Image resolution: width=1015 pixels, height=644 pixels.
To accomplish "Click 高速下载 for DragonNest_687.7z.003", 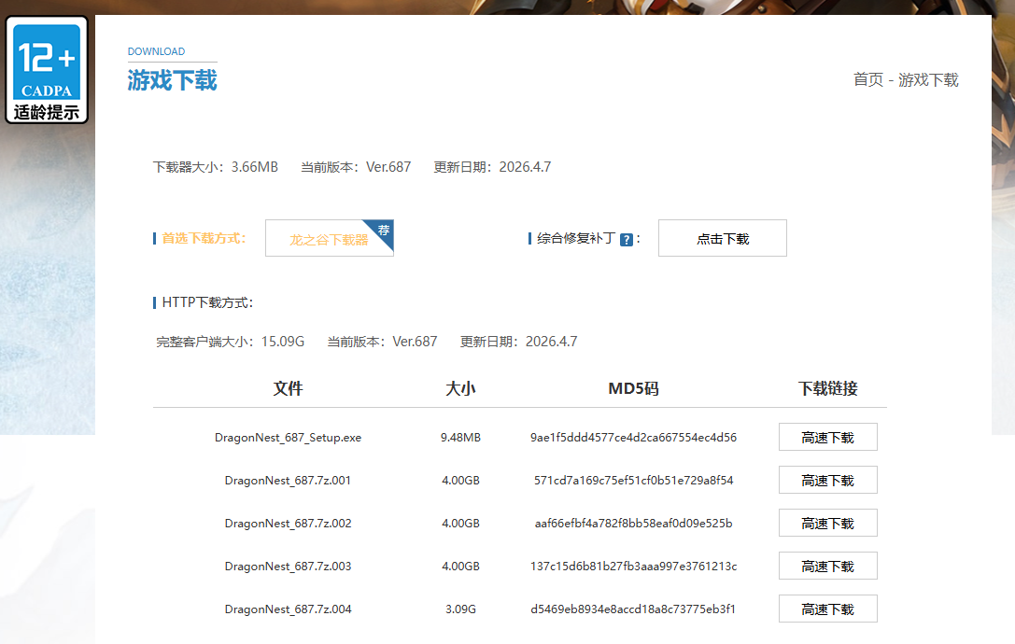I will point(828,566).
